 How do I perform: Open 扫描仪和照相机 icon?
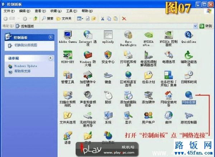(x=68, y=95)
